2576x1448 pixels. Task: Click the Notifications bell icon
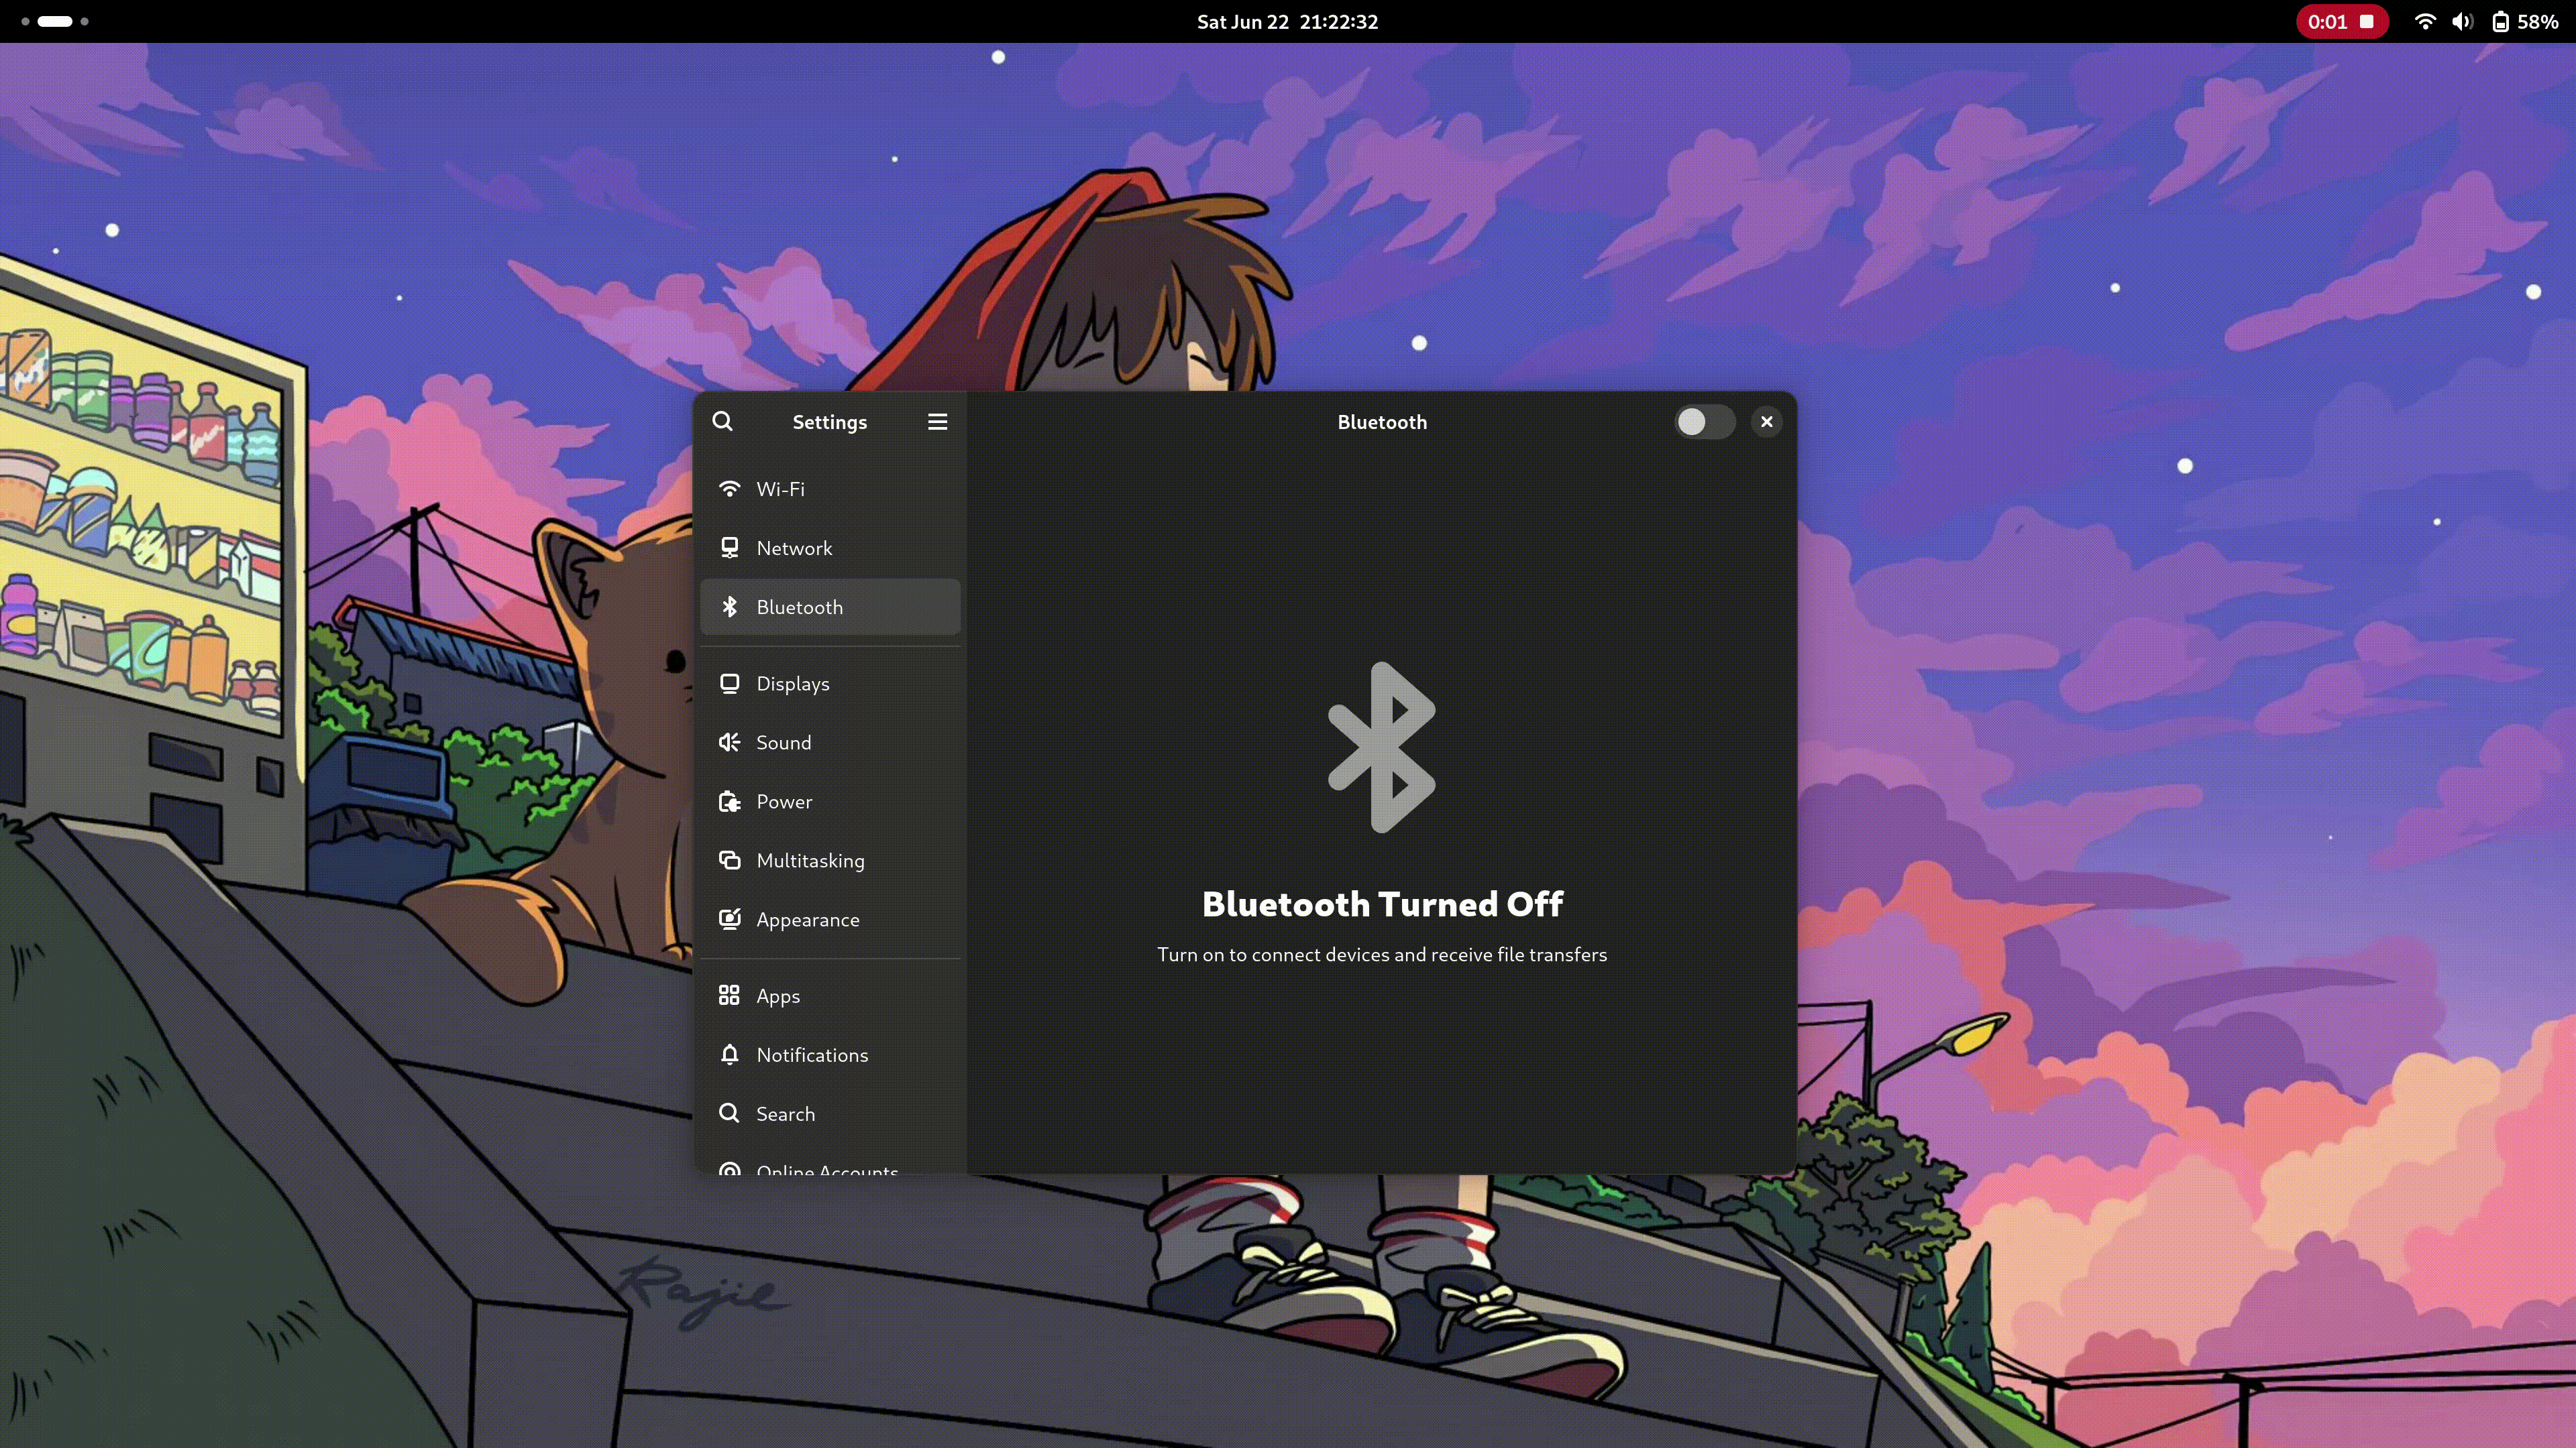(730, 1054)
